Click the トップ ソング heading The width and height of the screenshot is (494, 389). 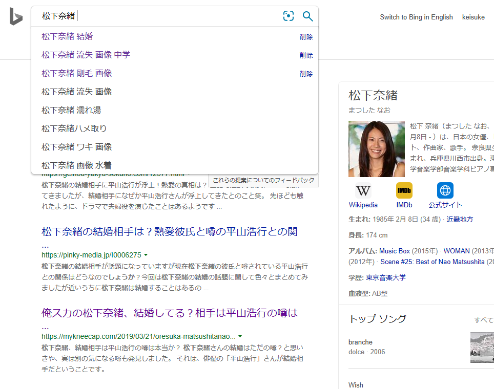378,319
